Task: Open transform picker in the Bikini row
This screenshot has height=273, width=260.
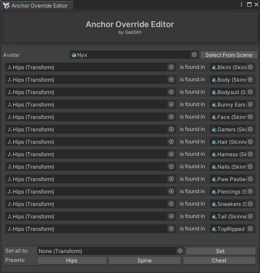Action: (x=171, y=67)
